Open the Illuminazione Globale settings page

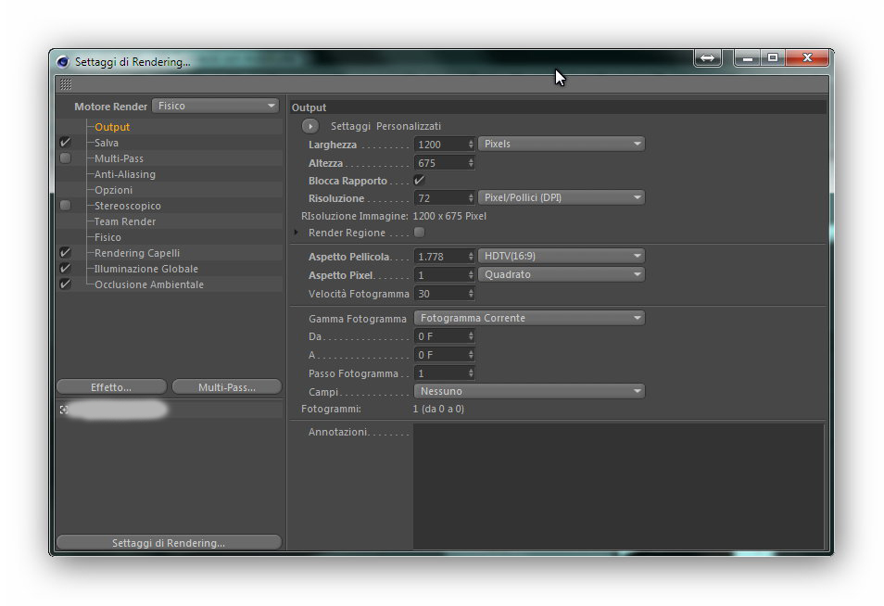pos(146,269)
